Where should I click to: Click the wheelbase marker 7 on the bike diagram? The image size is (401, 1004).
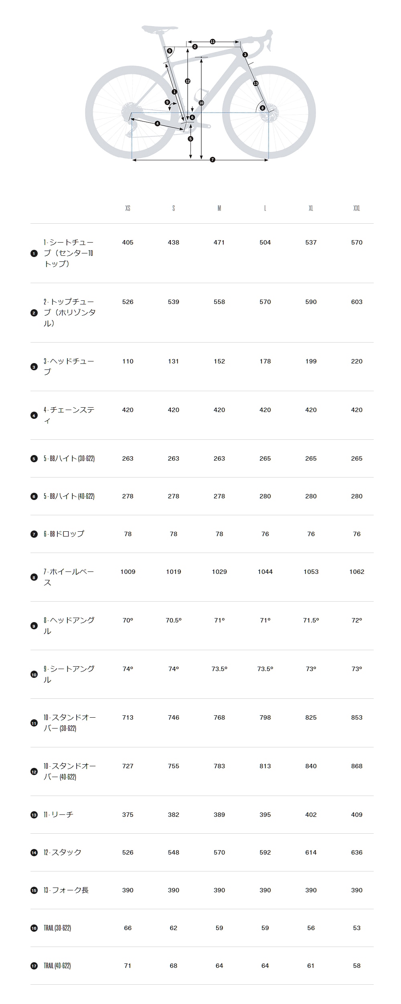(213, 160)
